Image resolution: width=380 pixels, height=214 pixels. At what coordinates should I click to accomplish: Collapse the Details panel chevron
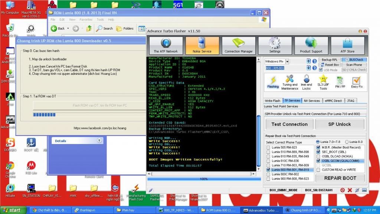[x=99, y=140]
